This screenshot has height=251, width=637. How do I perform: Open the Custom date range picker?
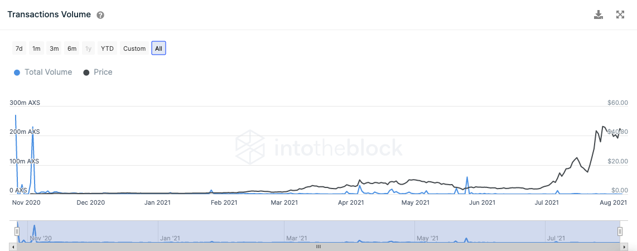(134, 49)
